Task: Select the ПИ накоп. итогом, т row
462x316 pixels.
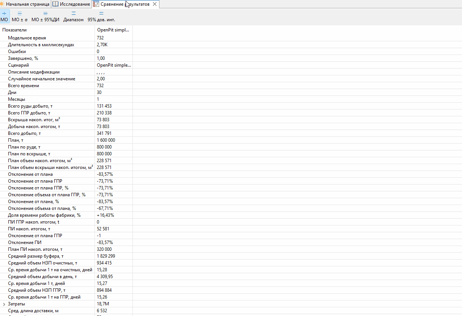Action: pos(66,229)
